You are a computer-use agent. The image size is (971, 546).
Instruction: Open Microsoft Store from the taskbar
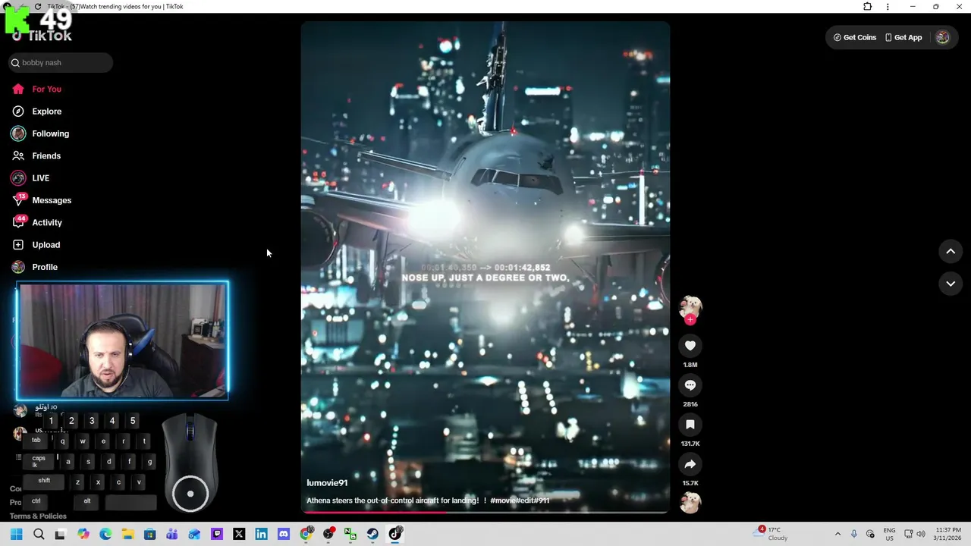click(x=150, y=535)
